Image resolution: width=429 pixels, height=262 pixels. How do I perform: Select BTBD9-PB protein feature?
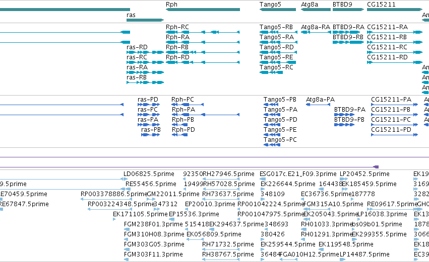pyautogui.click(x=344, y=125)
